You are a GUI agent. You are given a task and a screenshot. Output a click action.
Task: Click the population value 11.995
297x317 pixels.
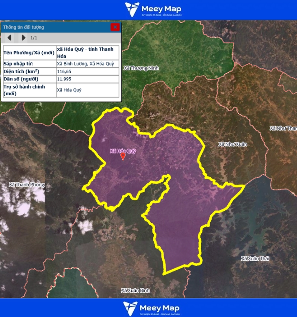(64, 79)
